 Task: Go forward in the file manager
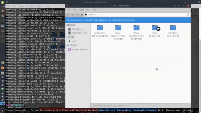click(x=73, y=15)
